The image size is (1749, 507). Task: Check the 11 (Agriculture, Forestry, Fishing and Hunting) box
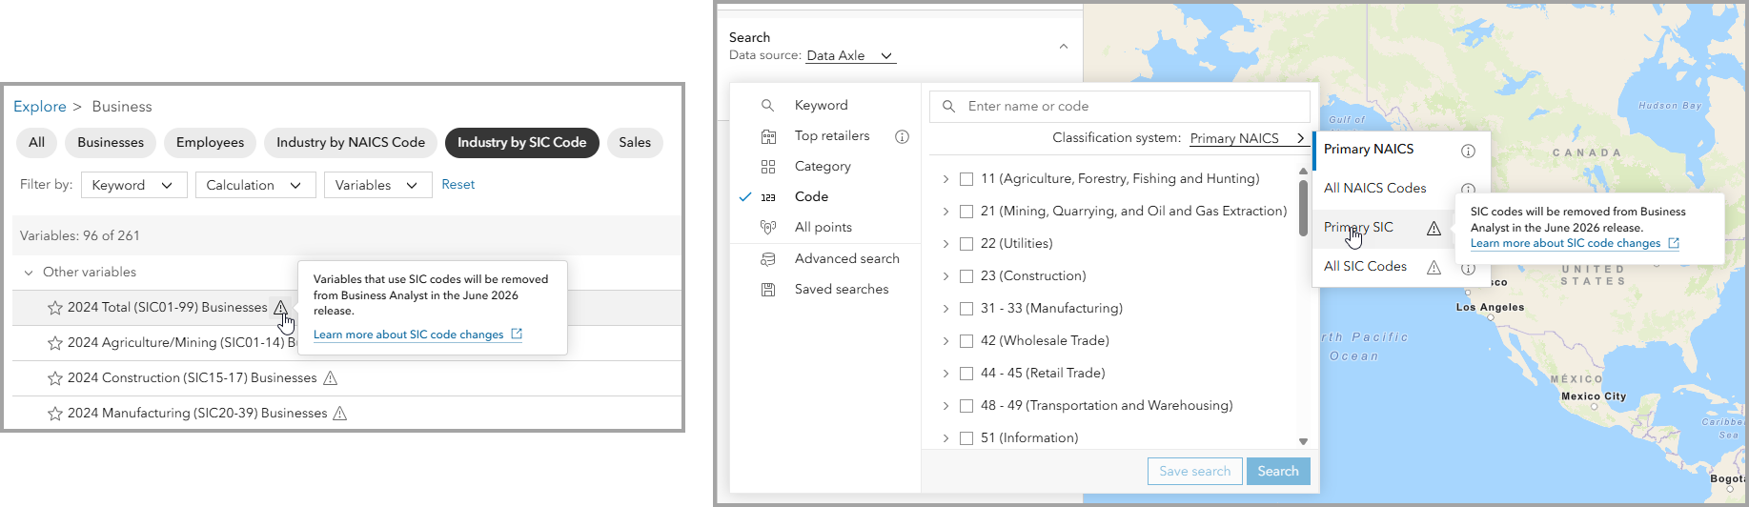tap(966, 179)
